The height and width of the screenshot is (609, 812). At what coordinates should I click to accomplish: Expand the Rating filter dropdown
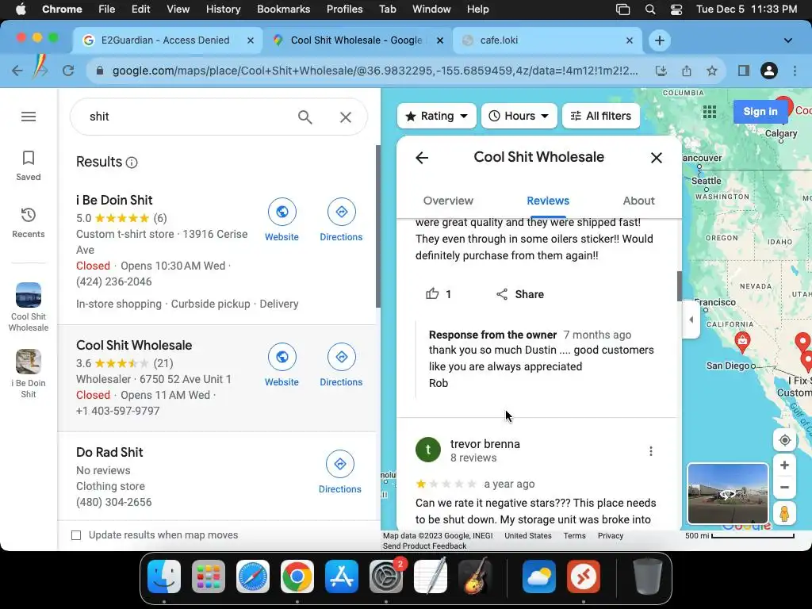(437, 116)
